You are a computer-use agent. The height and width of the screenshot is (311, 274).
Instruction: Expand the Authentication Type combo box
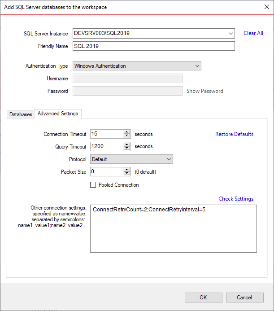point(137,66)
